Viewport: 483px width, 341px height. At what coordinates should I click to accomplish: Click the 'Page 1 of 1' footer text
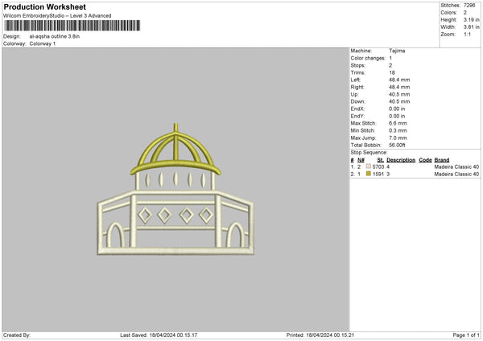tap(466, 335)
